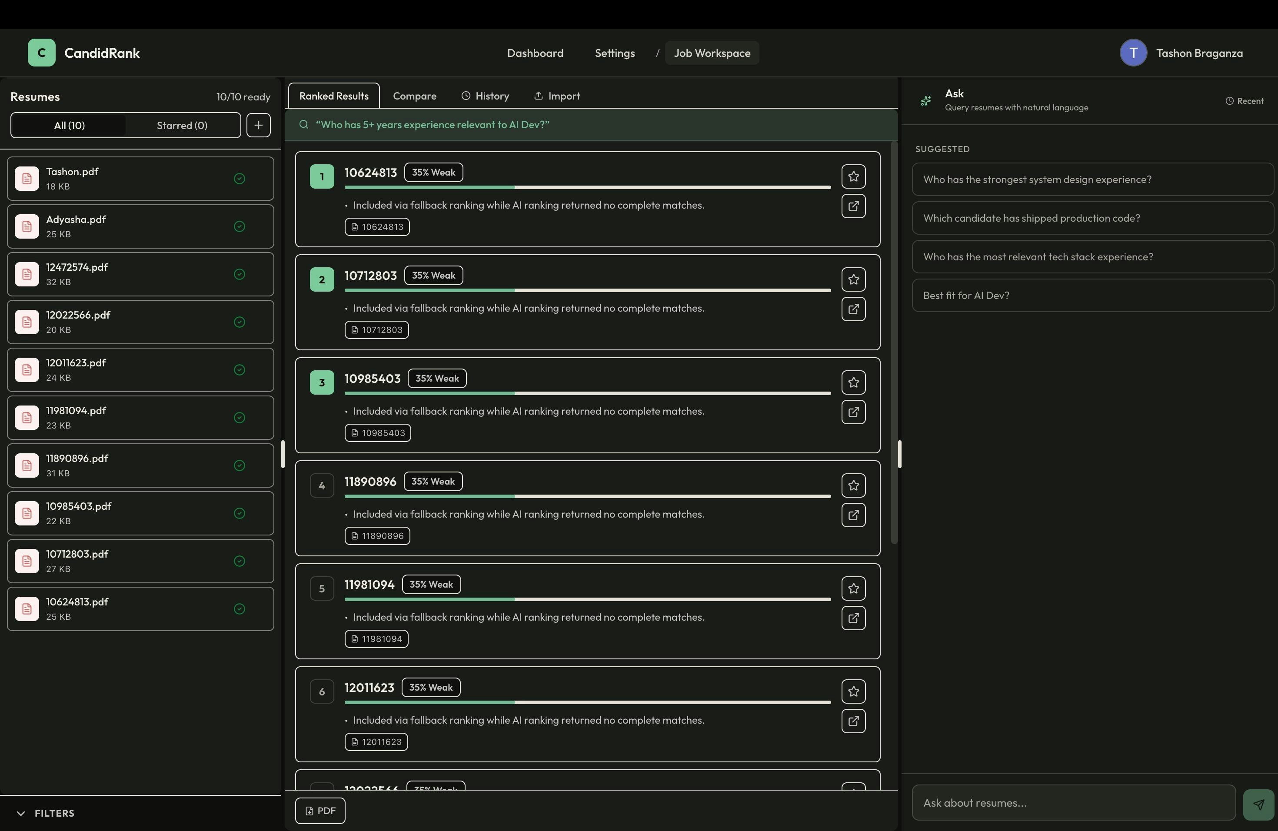This screenshot has width=1278, height=831.
Task: Click the CandidRank logo icon
Action: 41,53
